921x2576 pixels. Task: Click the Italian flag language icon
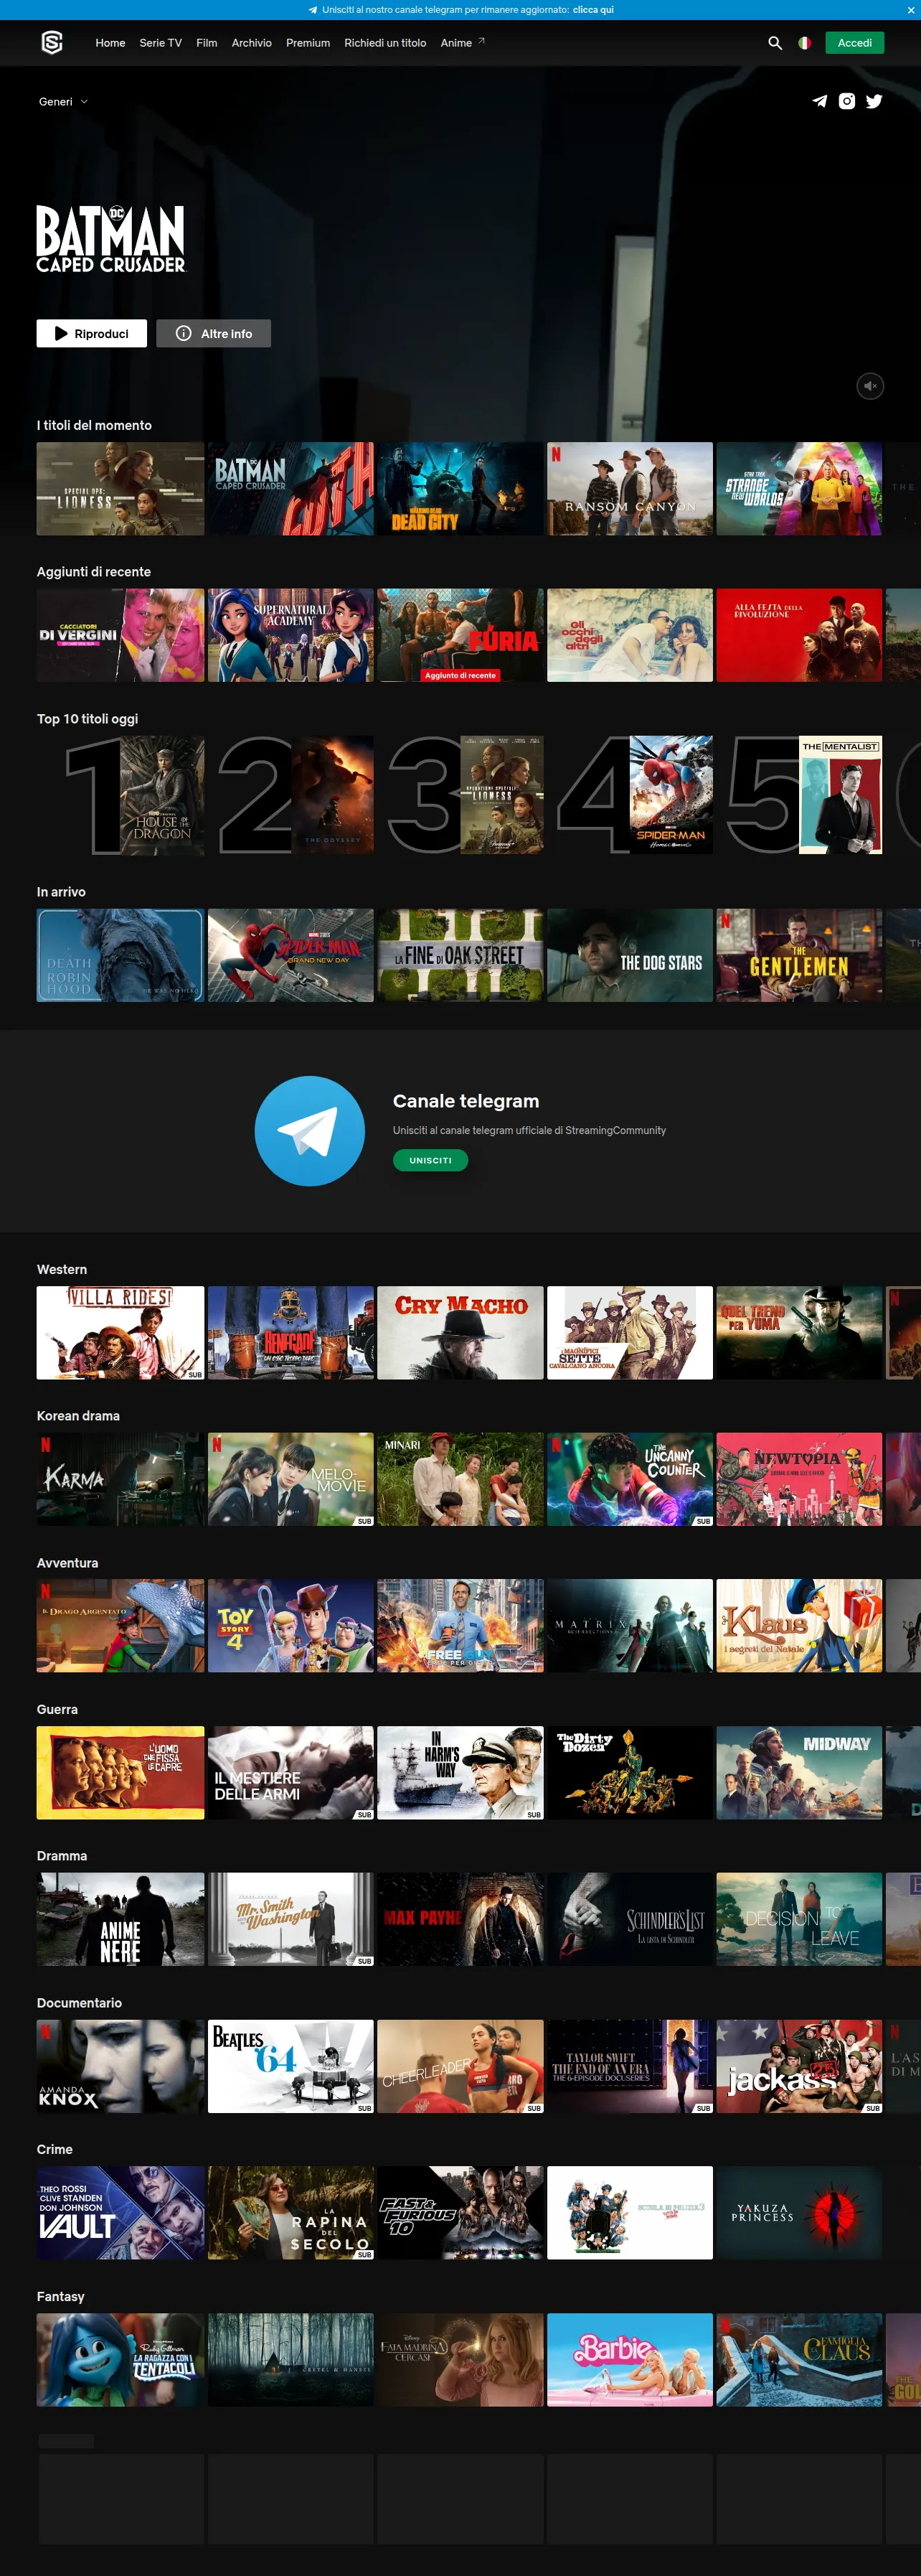pos(804,43)
